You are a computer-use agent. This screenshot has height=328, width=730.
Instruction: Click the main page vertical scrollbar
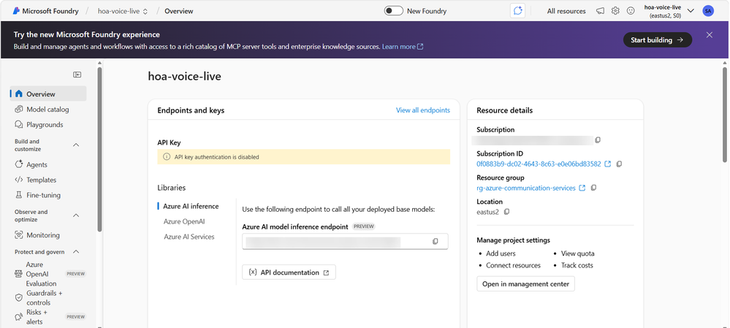(x=724, y=115)
